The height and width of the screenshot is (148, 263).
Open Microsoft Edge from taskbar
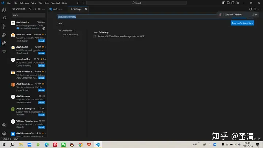click(x=46, y=144)
